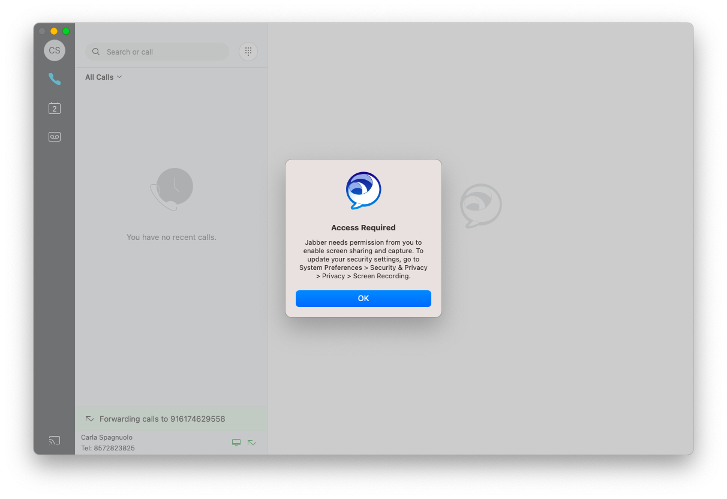This screenshot has height=499, width=727.
Task: Click the screen share cast icon
Action: 55,441
